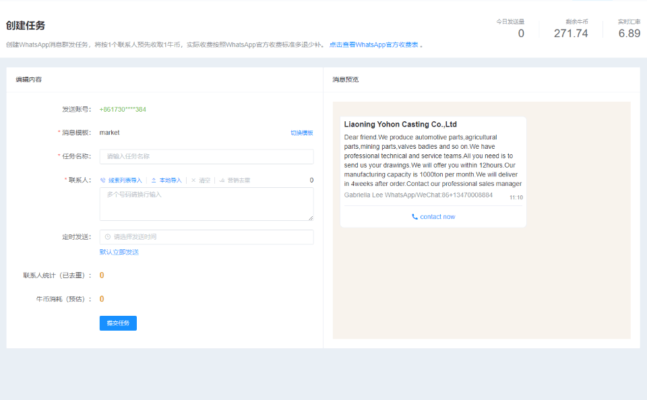
Task: Click the marketing dedupe (营销去重) icon
Action: pos(222,180)
